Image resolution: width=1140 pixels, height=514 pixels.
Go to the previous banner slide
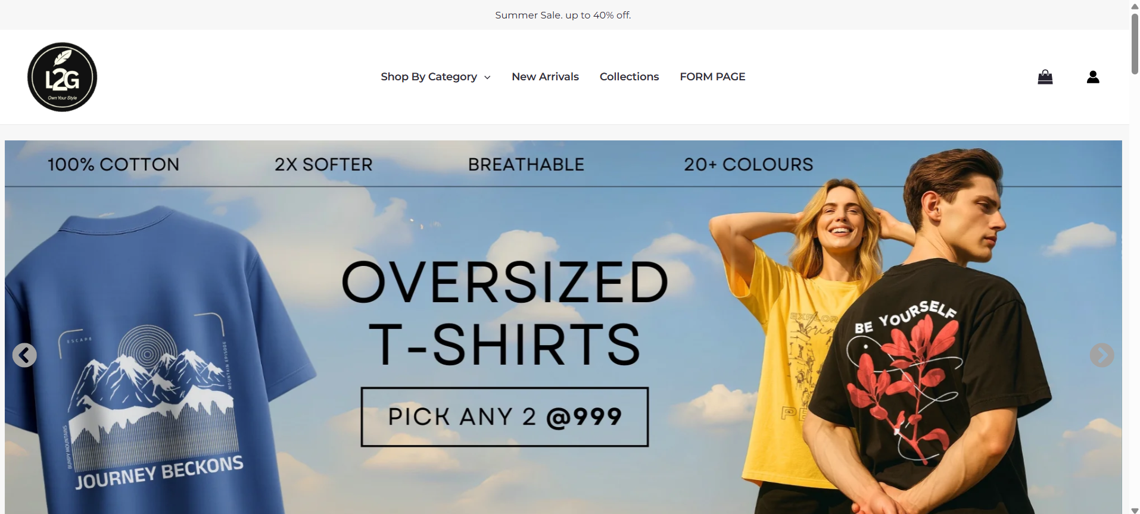24,355
